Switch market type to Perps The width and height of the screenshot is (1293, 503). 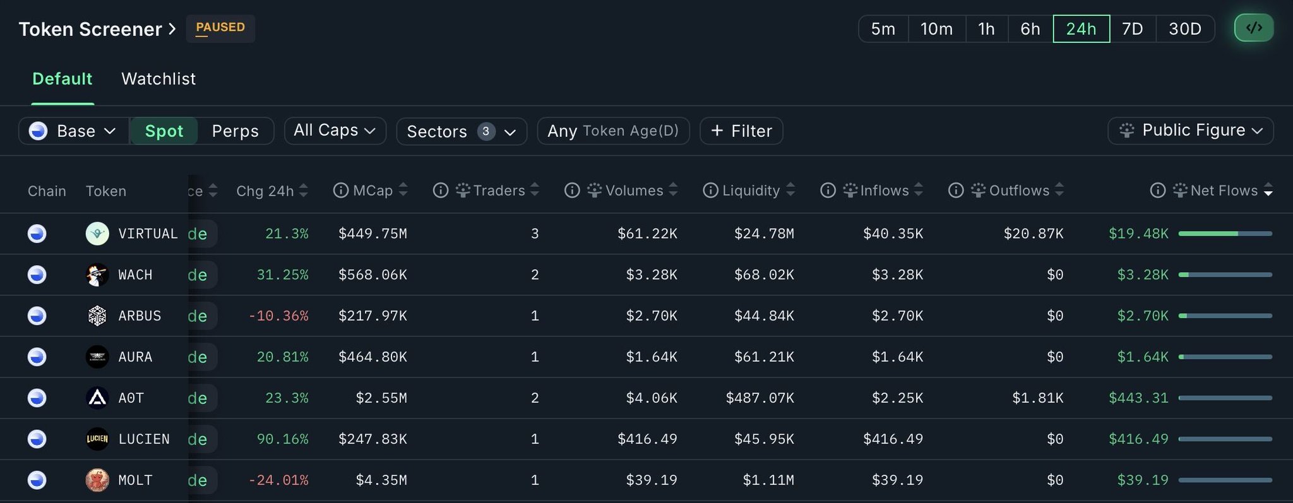(x=235, y=131)
